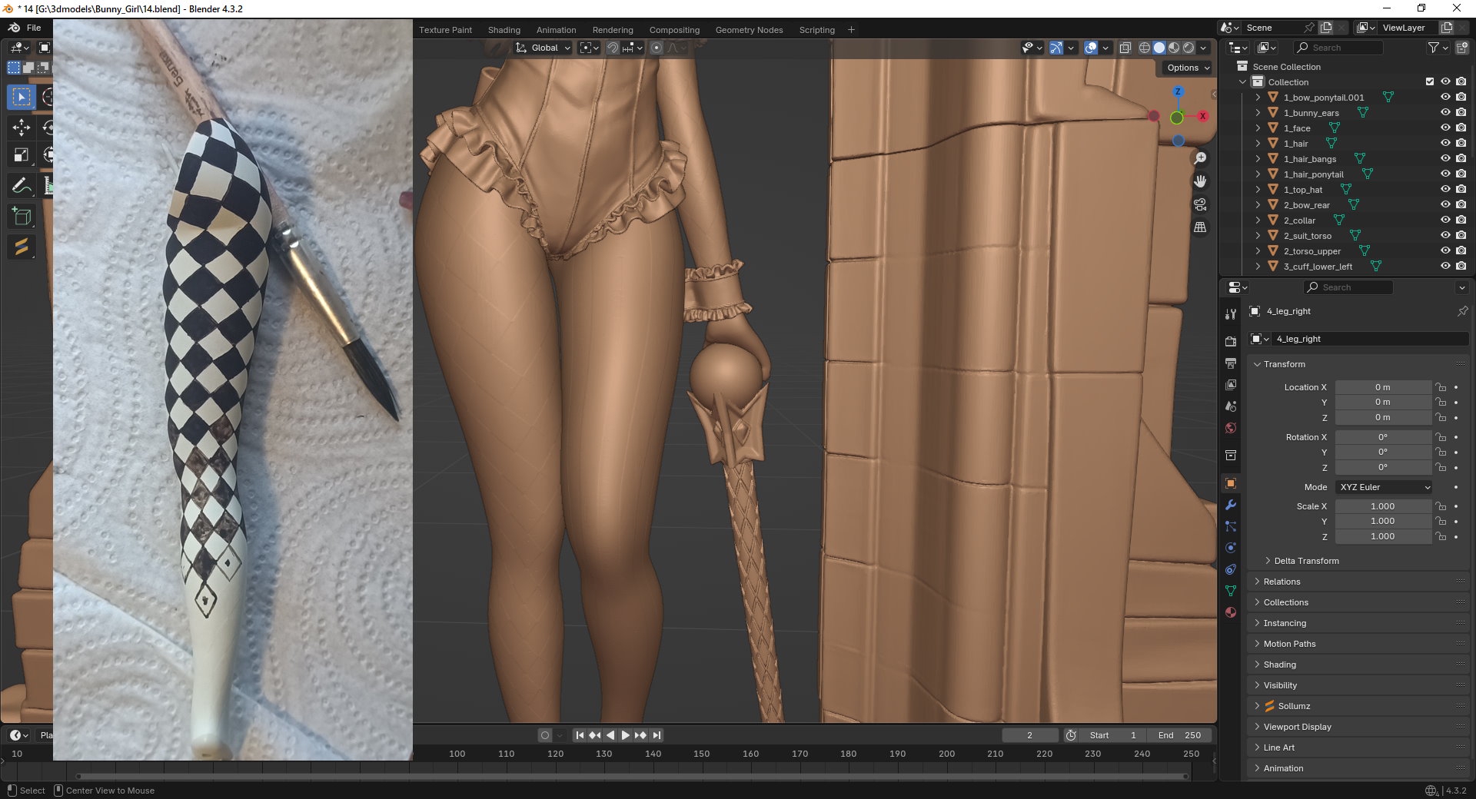Viewport: 1476px width, 799px height.
Task: Toggle camera view with the camera icon
Action: click(1200, 204)
